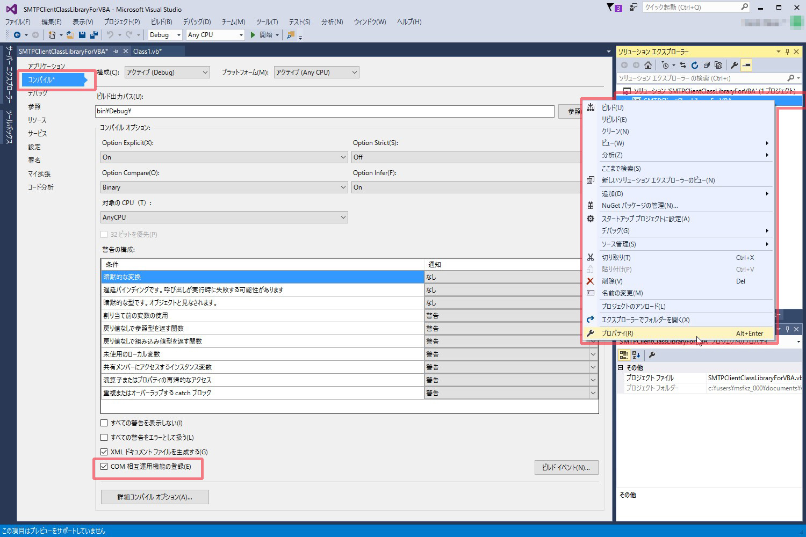Image resolution: width=806 pixels, height=537 pixels.
Task: Select NuGet パッケージの管理 context menu item
Action: [x=678, y=206]
